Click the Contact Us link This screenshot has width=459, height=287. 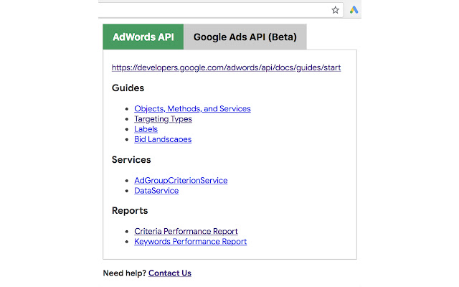coord(170,273)
